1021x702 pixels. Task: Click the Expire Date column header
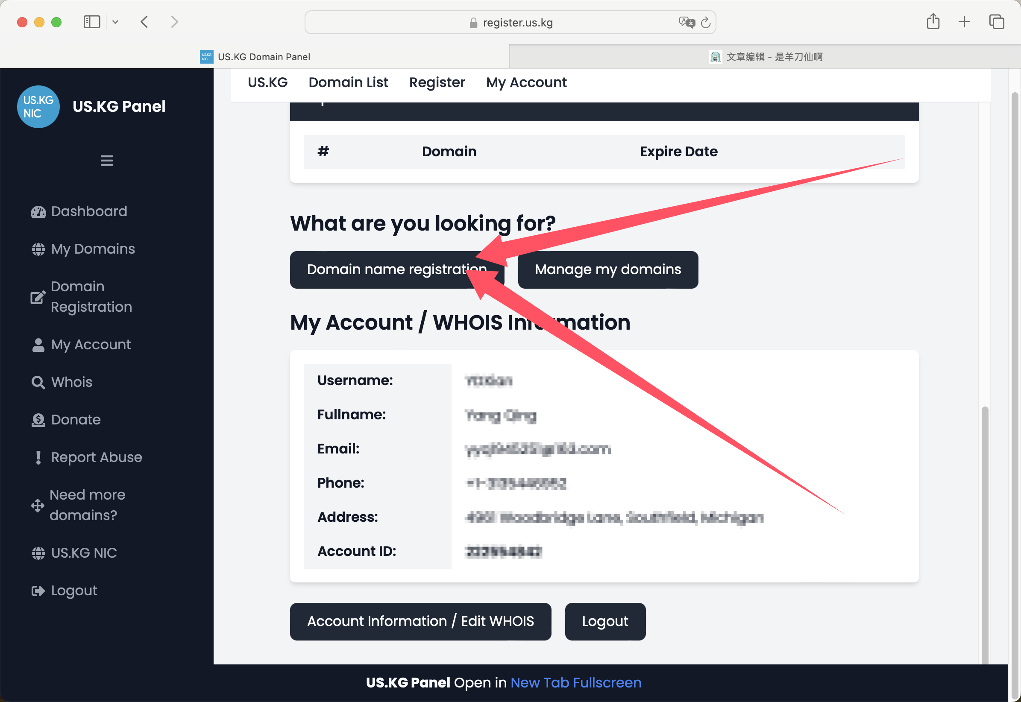(x=679, y=152)
